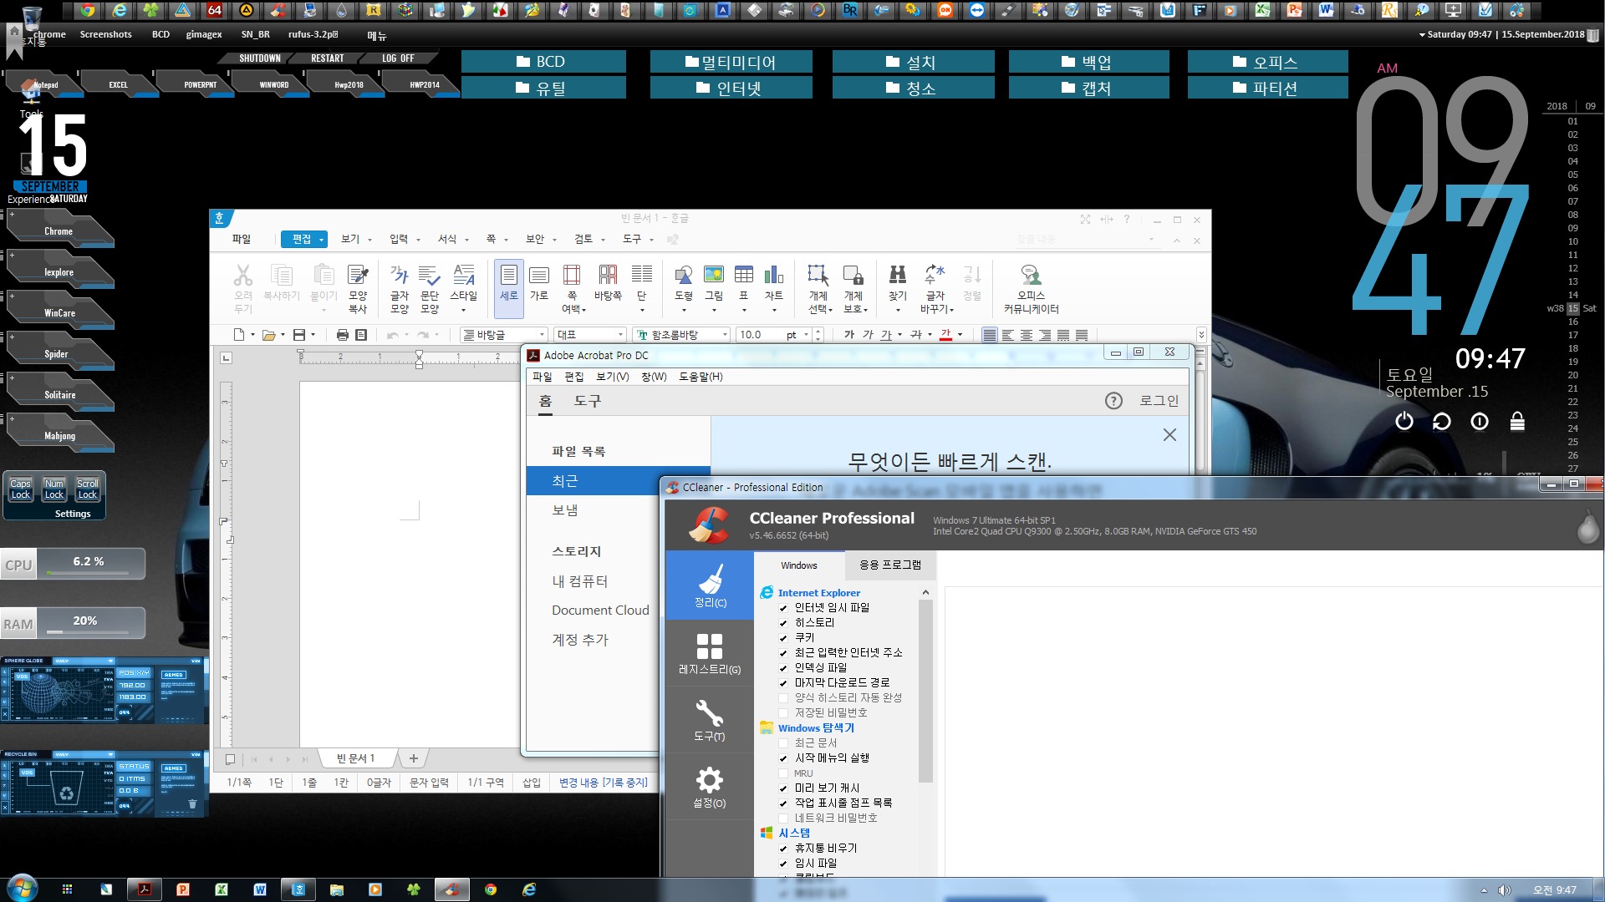Click the CCleaner options list scrollbar
The image size is (1605, 902).
[925, 691]
